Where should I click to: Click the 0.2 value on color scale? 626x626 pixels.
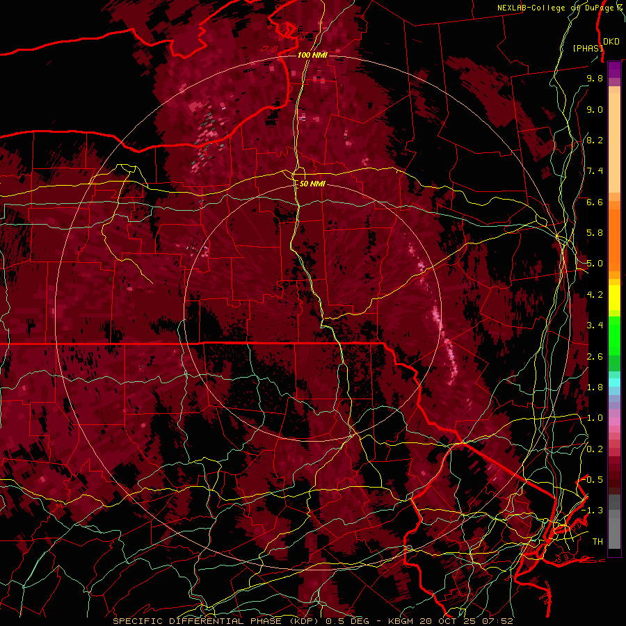595,449
